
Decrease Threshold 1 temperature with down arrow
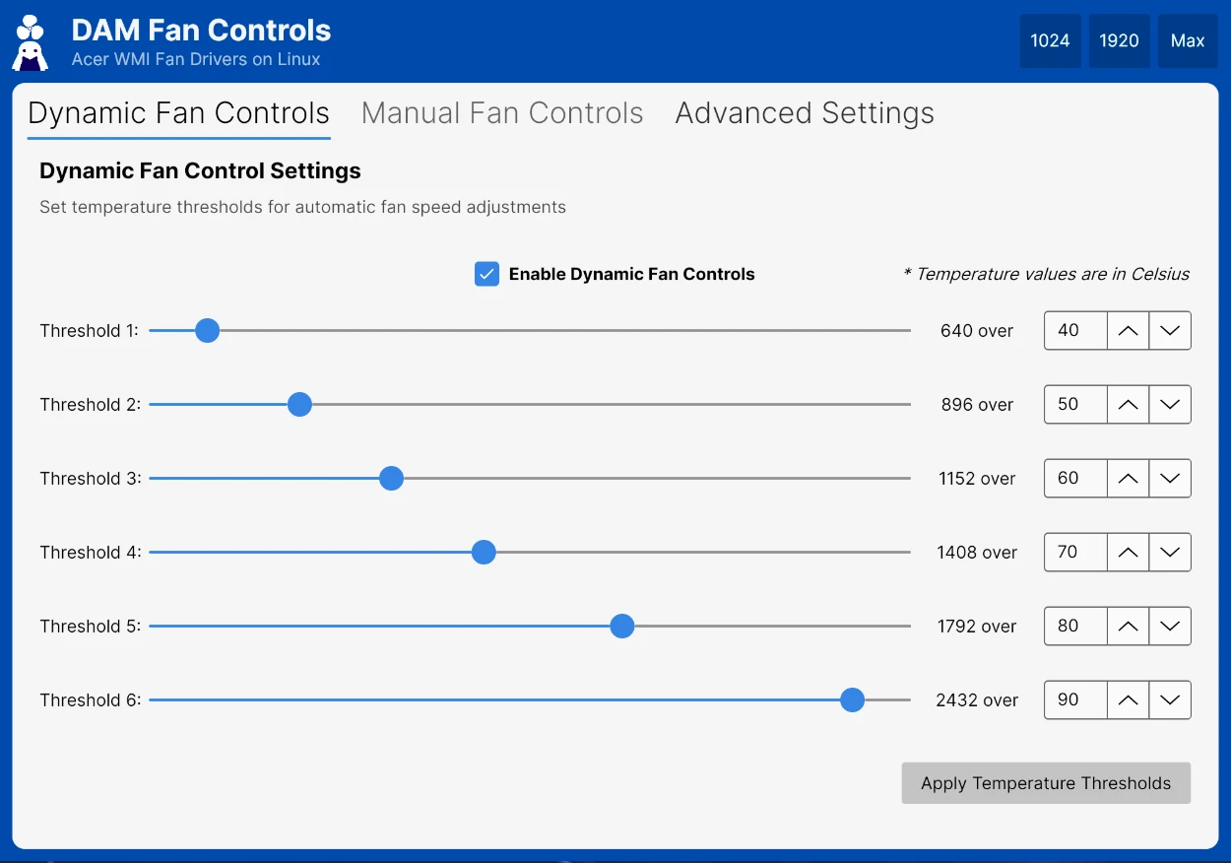(x=1170, y=331)
